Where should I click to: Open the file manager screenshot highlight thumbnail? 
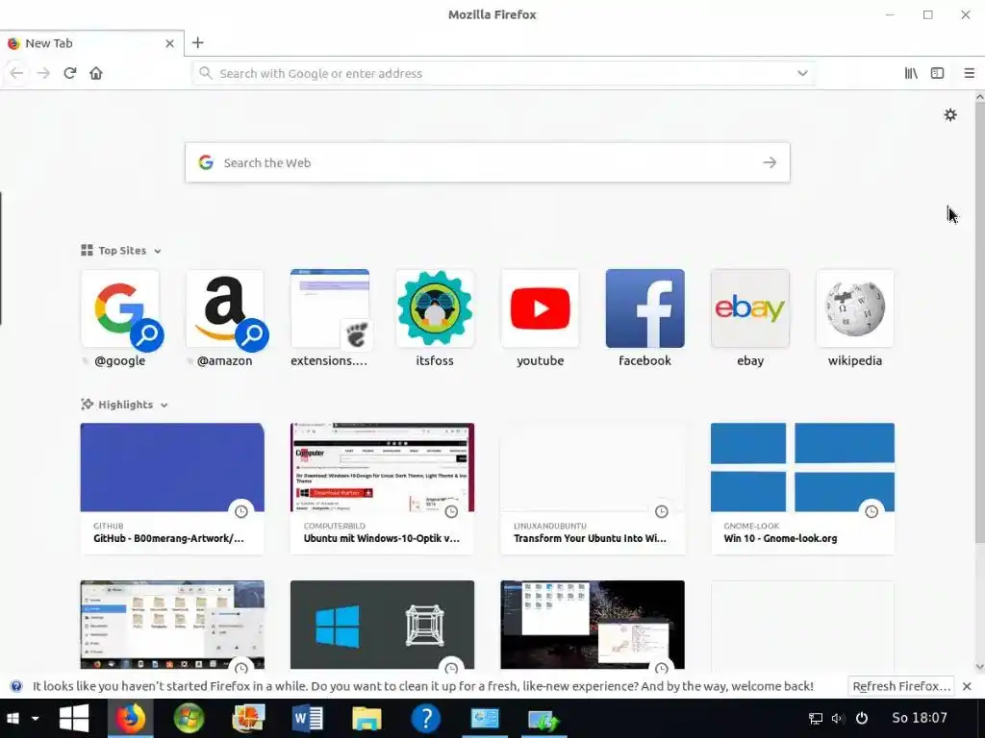point(172,625)
